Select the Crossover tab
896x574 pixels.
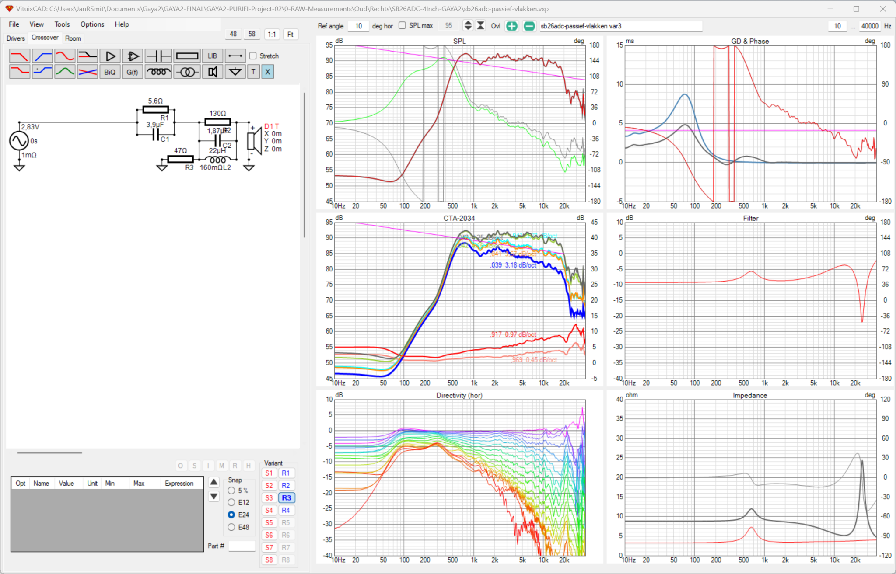click(45, 38)
